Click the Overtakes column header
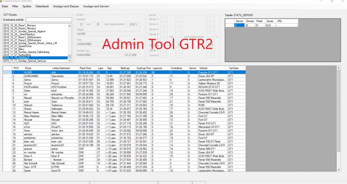Viewport: 347px width, 184px height. (x=176, y=68)
